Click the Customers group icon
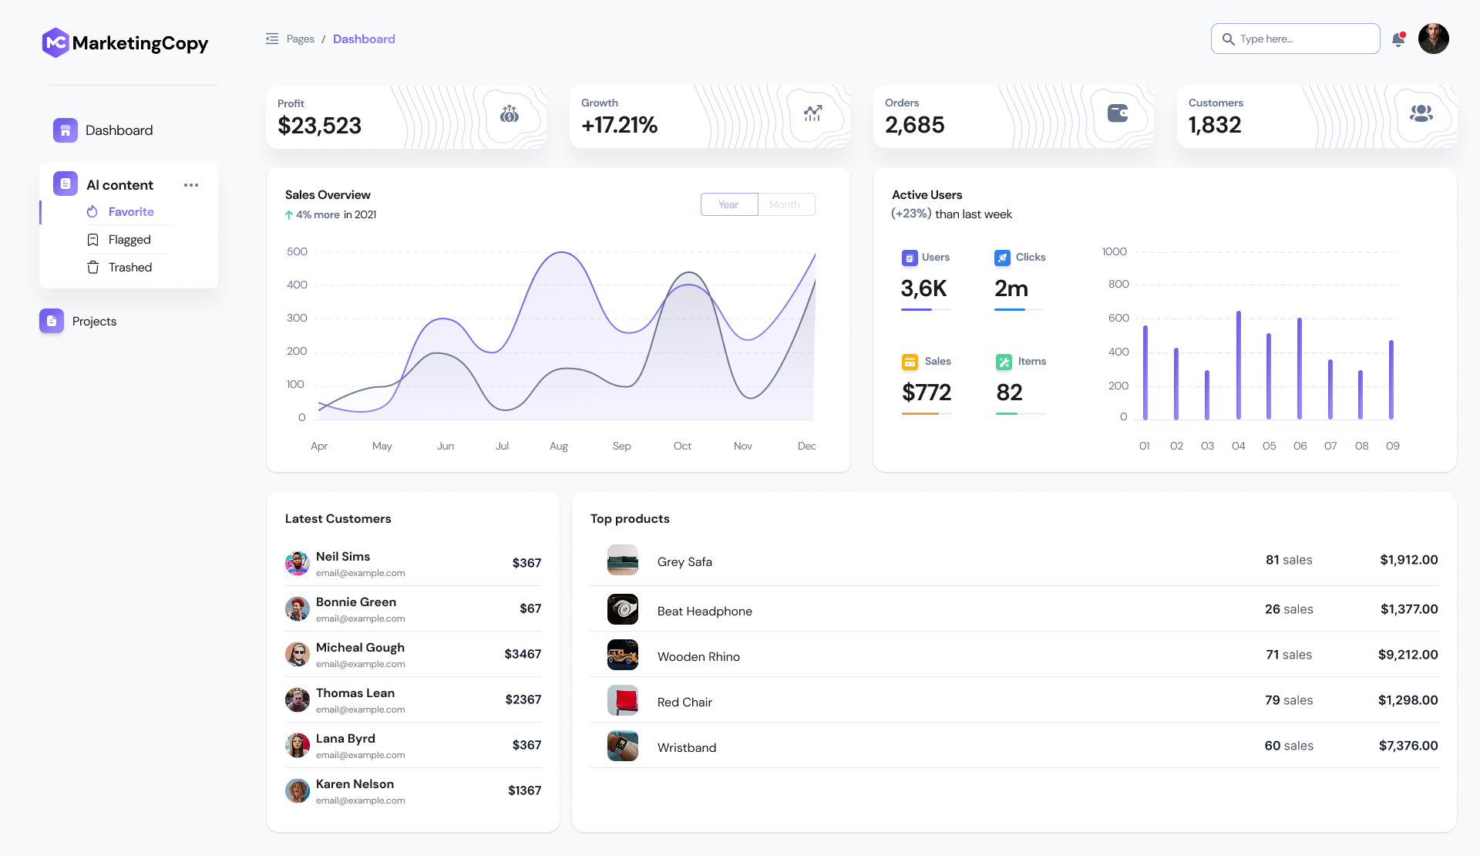This screenshot has width=1480, height=856. click(x=1421, y=113)
